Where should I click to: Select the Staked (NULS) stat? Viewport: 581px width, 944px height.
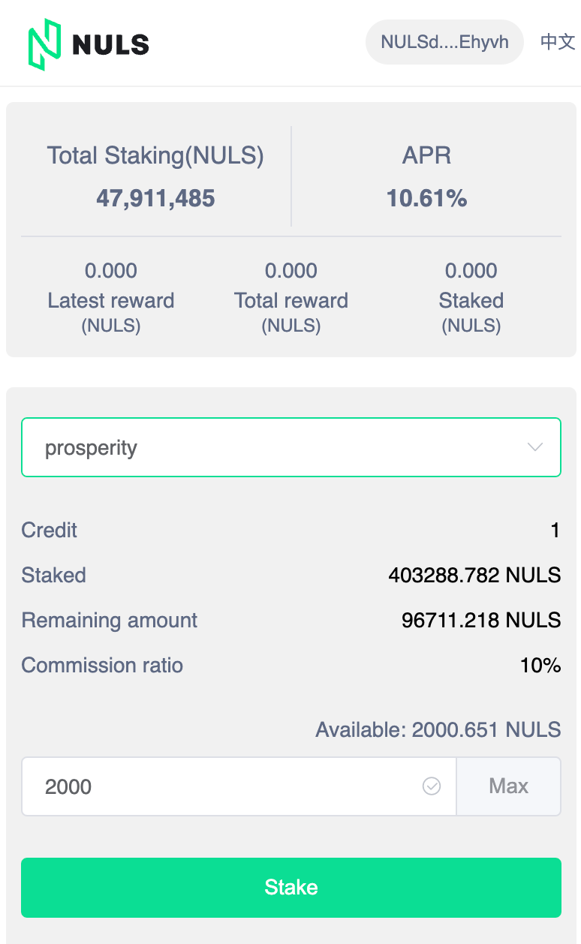[471, 298]
